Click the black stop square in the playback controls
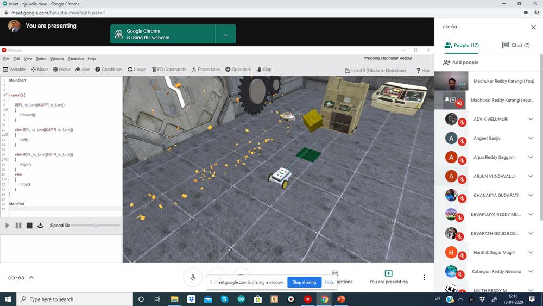 (29, 226)
